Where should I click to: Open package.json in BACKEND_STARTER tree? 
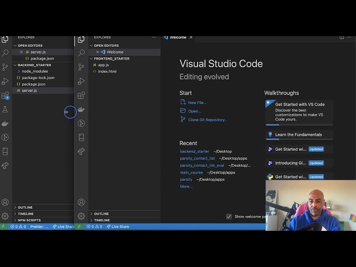(43, 84)
